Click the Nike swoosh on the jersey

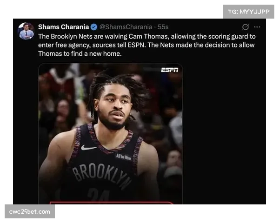point(88,147)
